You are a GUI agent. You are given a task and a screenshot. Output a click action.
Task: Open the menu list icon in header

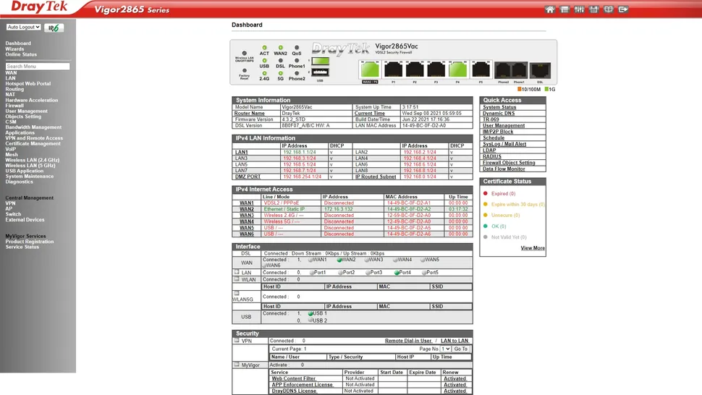pyautogui.click(x=564, y=9)
